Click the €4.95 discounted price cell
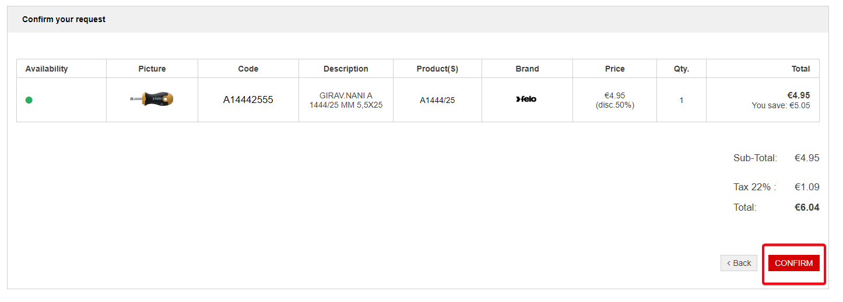The width and height of the screenshot is (843, 302). coord(615,100)
